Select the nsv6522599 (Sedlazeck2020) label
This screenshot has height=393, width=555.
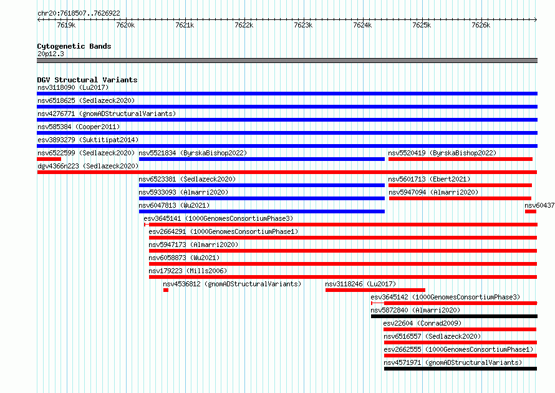pos(86,153)
